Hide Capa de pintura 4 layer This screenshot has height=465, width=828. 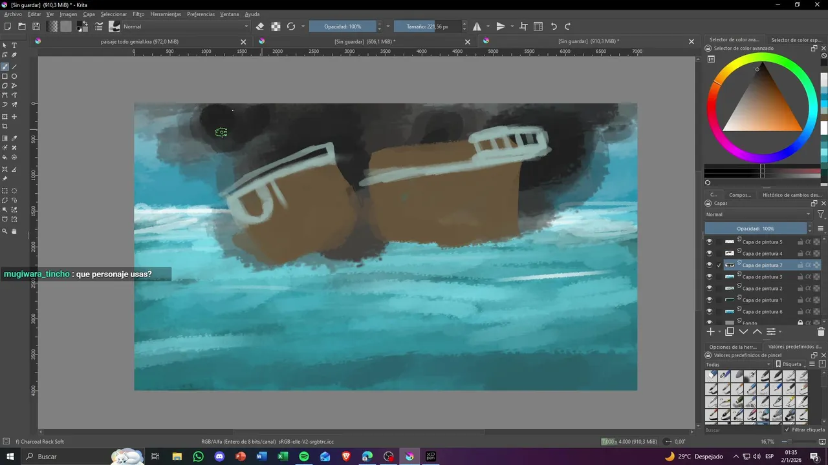click(710, 254)
